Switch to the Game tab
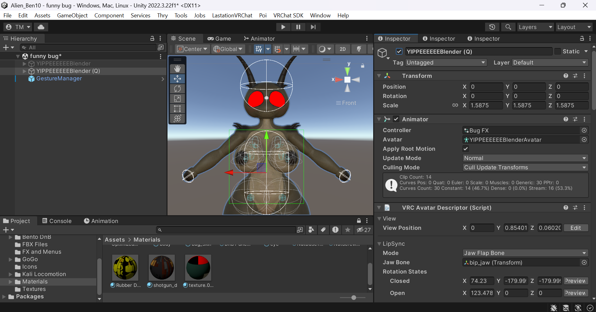Viewport: 596px width, 312px height. (x=219, y=38)
